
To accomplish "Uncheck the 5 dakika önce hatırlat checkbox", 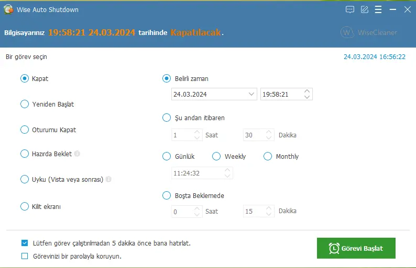I will (x=25, y=243).
